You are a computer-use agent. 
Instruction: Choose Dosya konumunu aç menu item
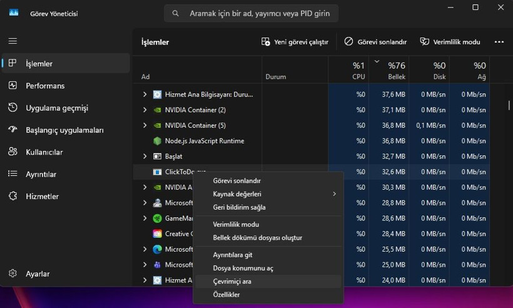(x=268, y=268)
